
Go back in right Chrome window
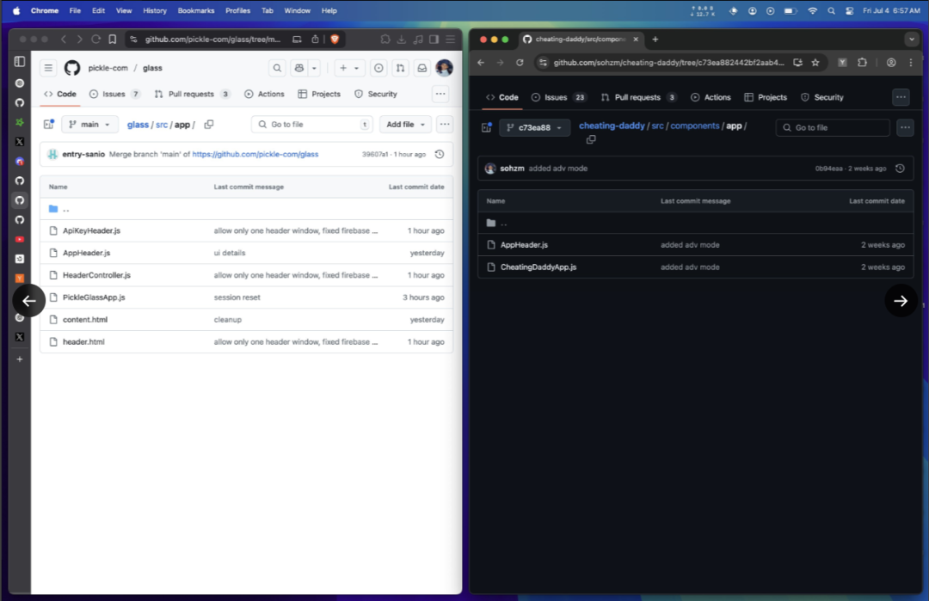(x=481, y=62)
